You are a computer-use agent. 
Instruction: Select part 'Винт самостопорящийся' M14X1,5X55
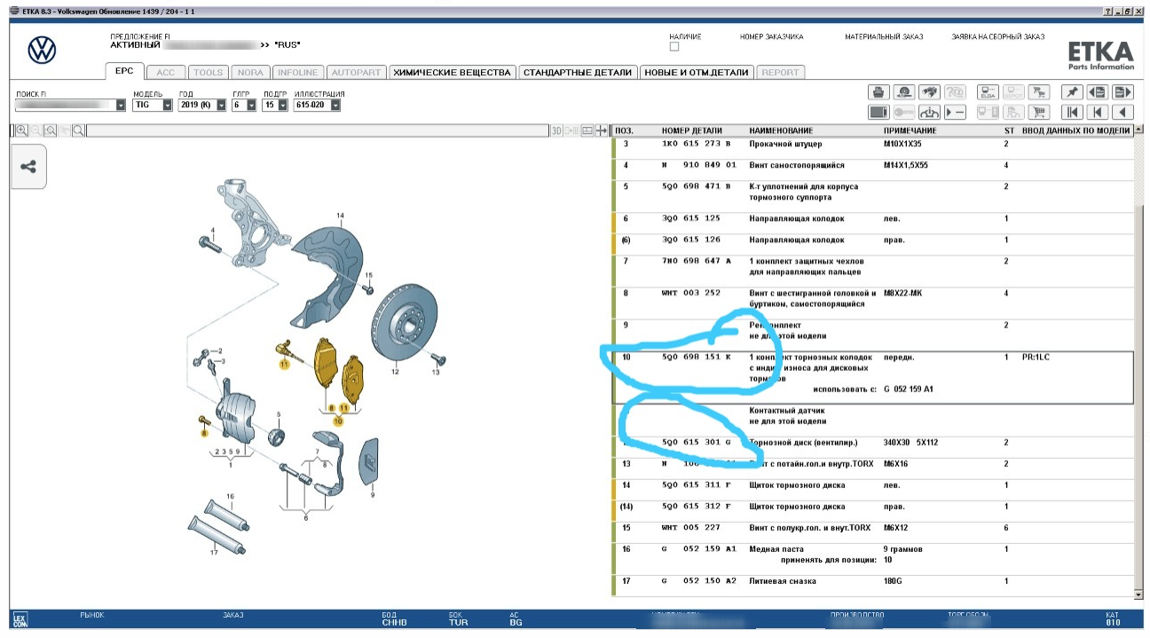tap(873, 169)
